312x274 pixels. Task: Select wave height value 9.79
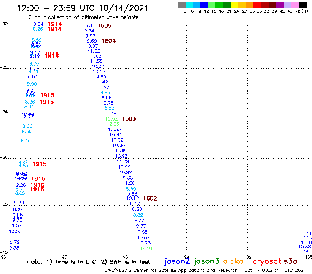[15, 242]
